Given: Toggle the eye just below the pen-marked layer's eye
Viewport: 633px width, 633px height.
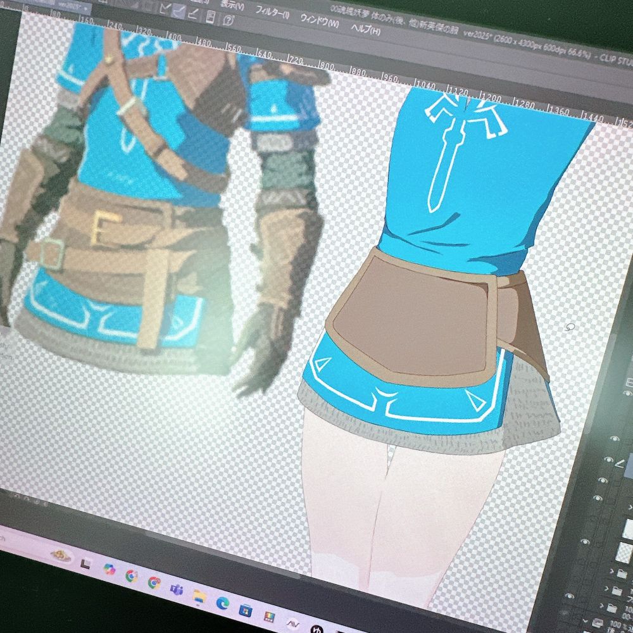Looking at the screenshot, I should click(603, 480).
